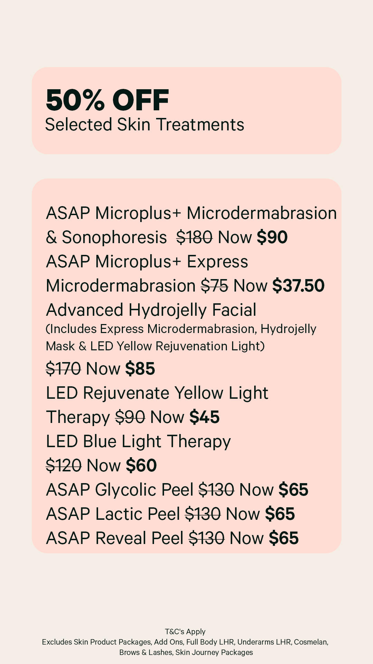This screenshot has height=664, width=373.
Task: Click the bold $60 sale price
Action: tap(141, 465)
